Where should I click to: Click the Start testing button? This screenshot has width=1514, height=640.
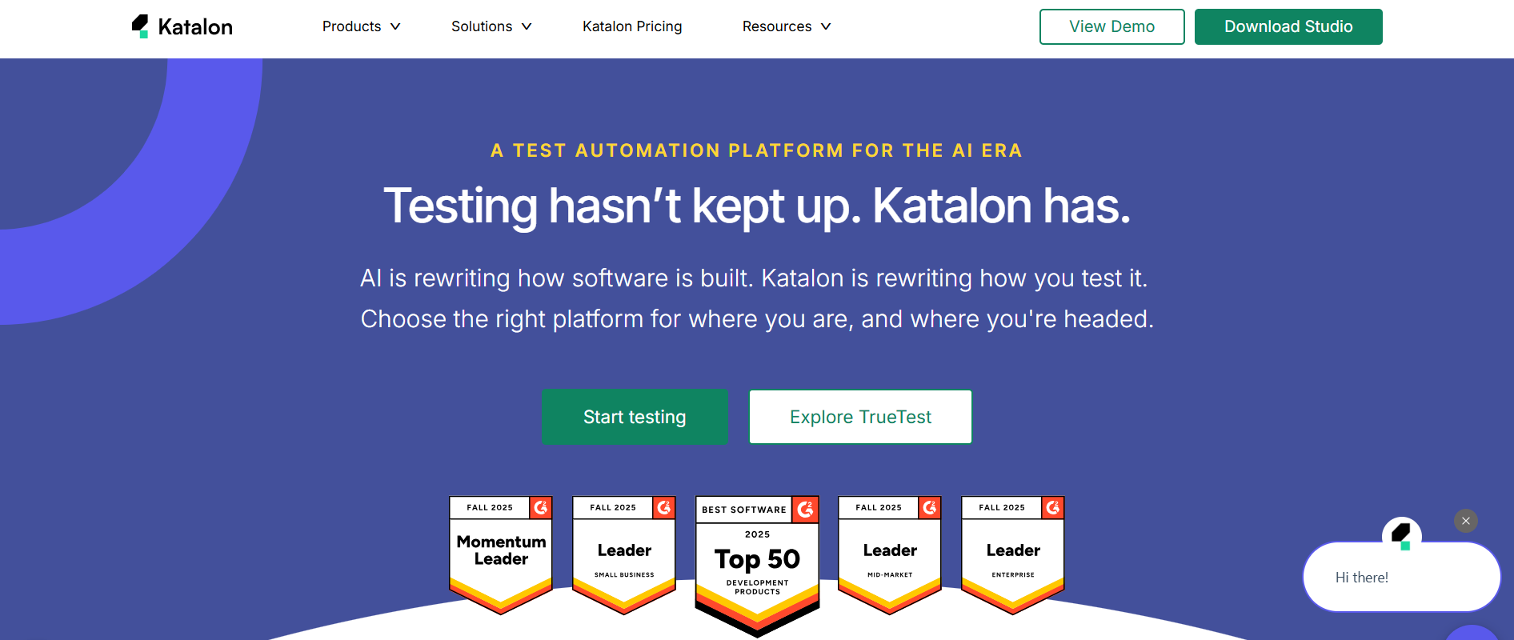(x=635, y=416)
